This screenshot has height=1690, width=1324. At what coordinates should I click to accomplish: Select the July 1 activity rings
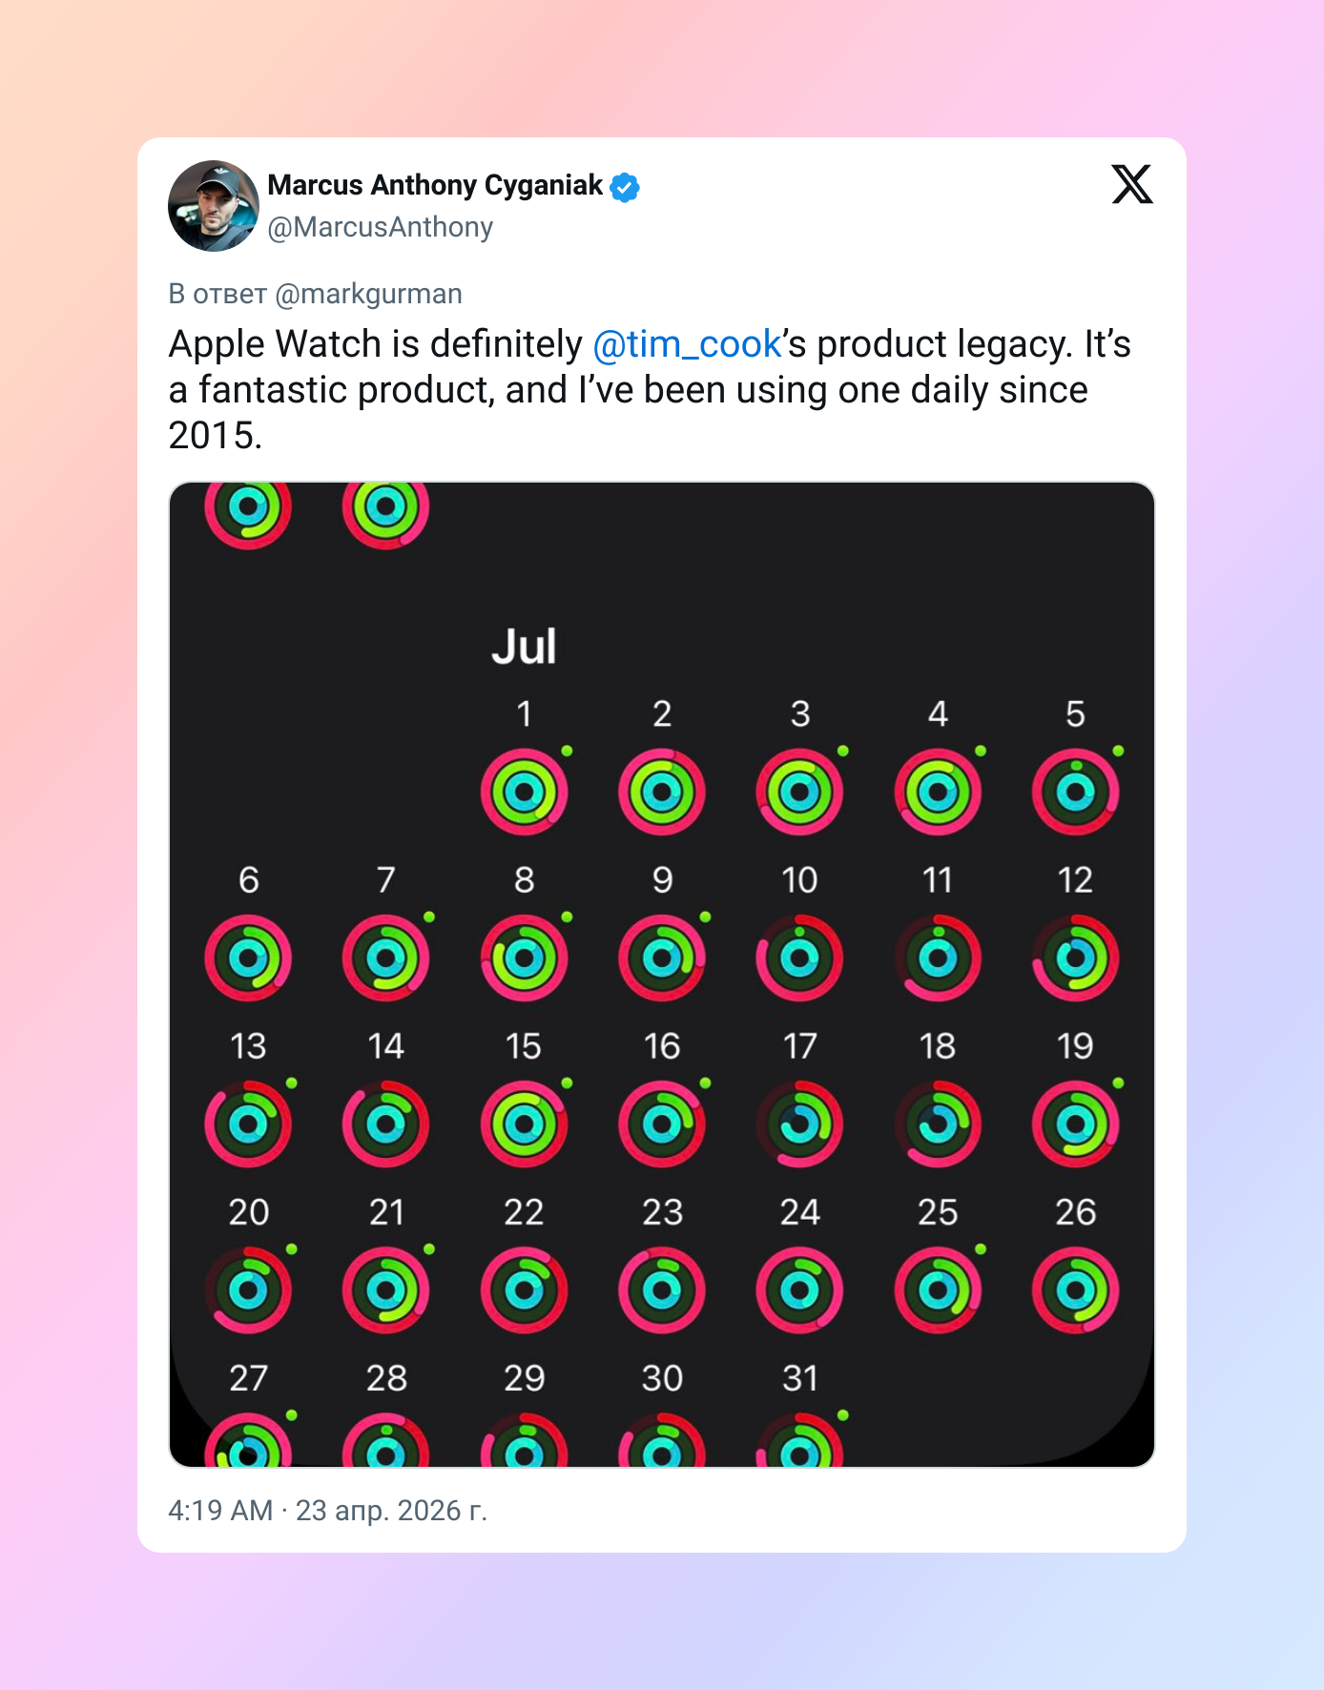click(x=524, y=792)
